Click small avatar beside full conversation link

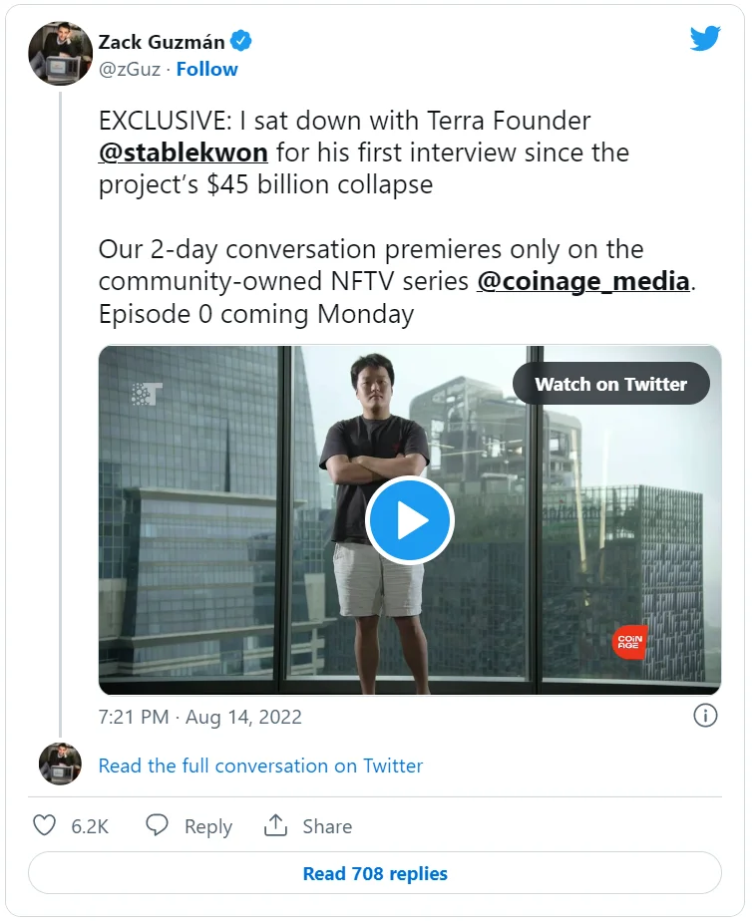(60, 765)
